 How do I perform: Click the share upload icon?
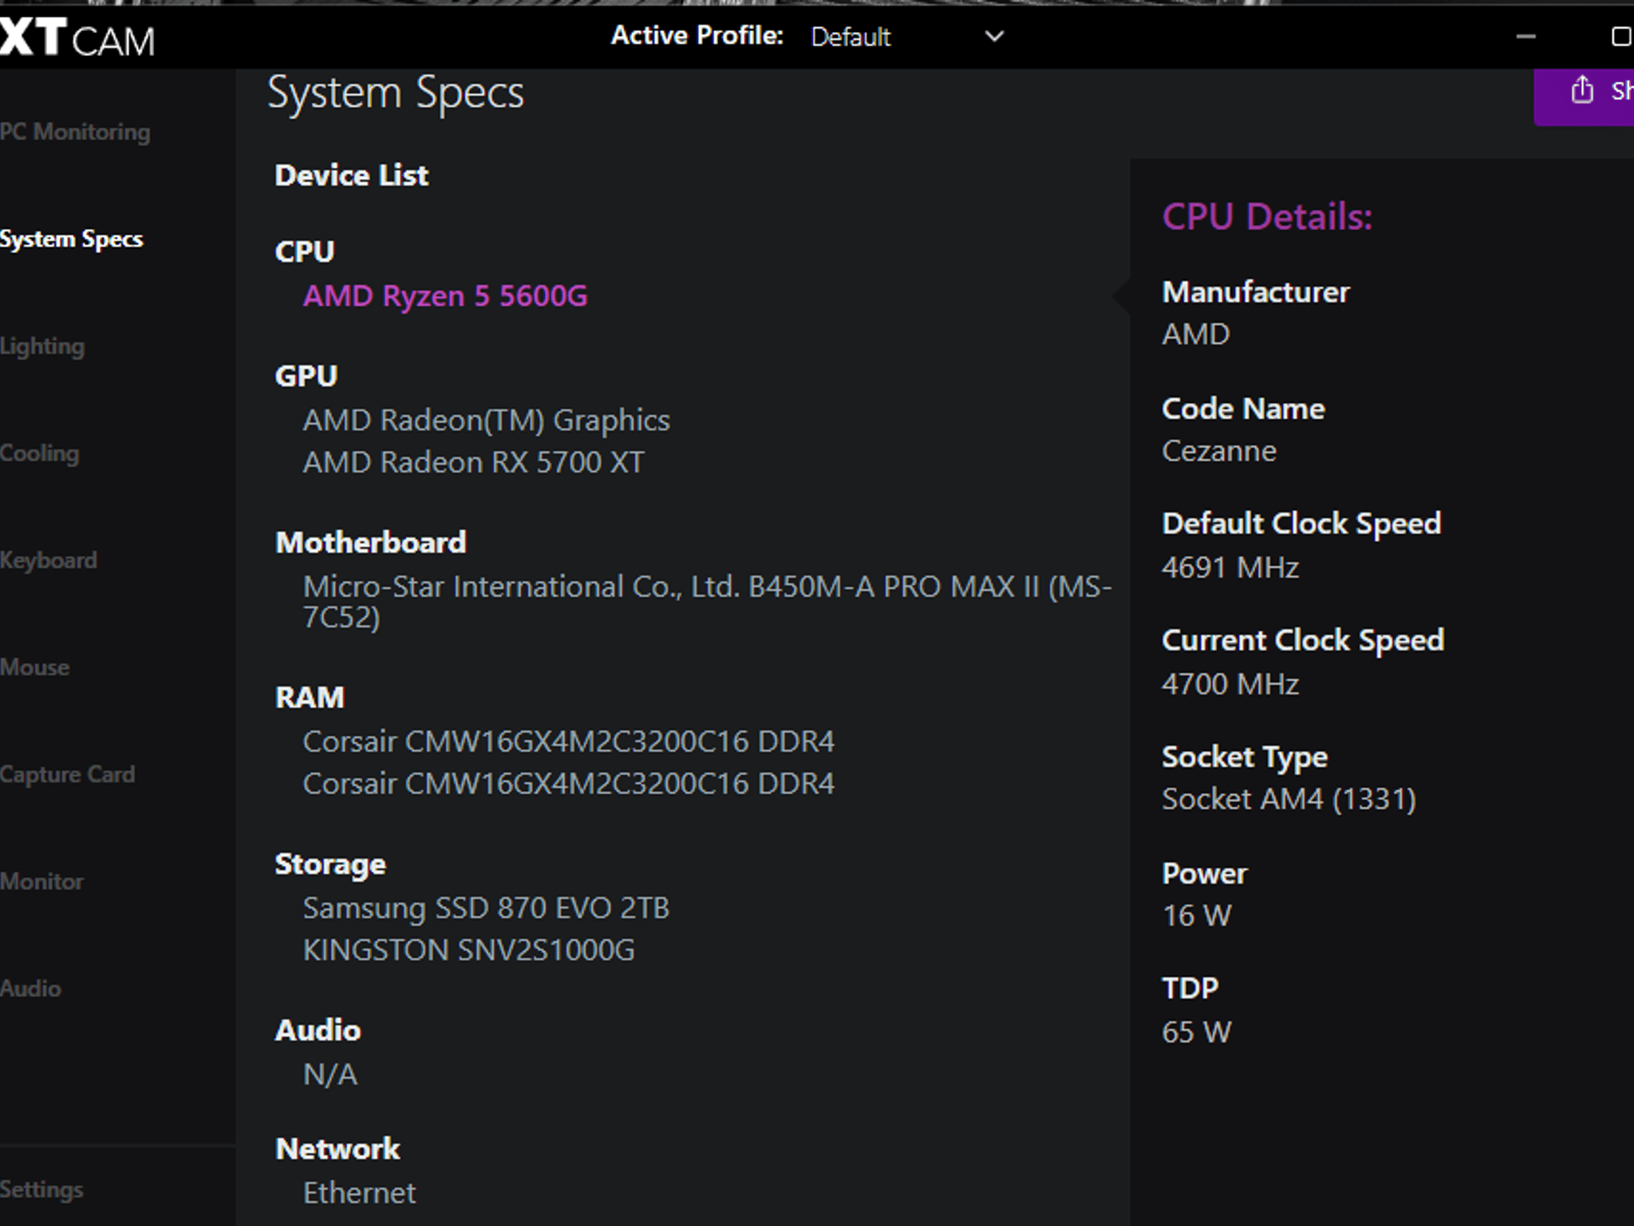[1582, 89]
